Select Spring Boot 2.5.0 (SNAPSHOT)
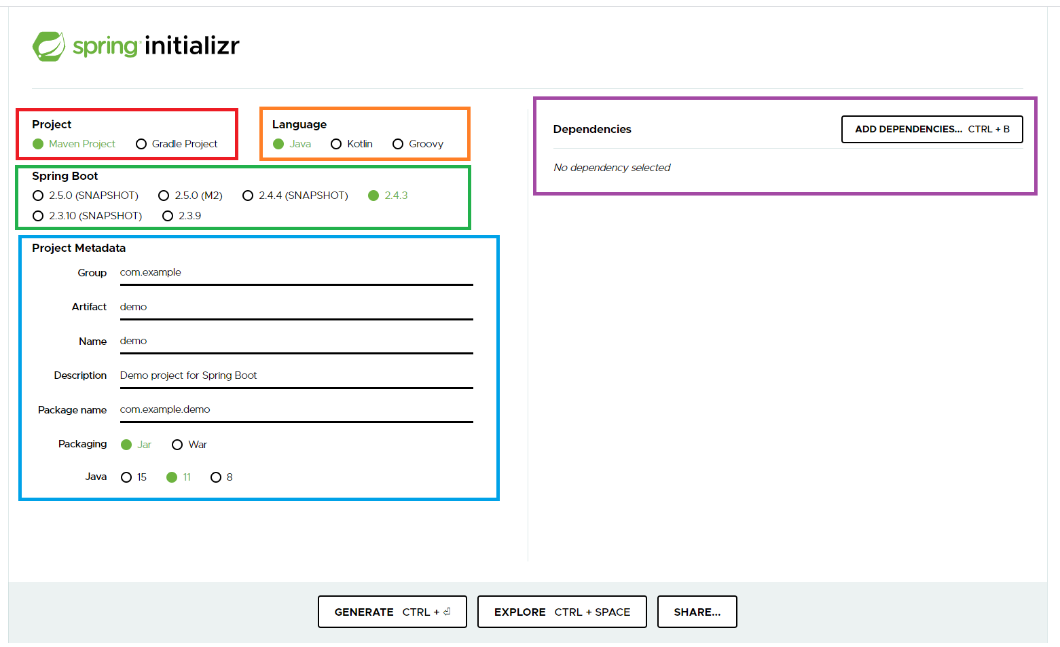1060x647 pixels. click(x=86, y=196)
